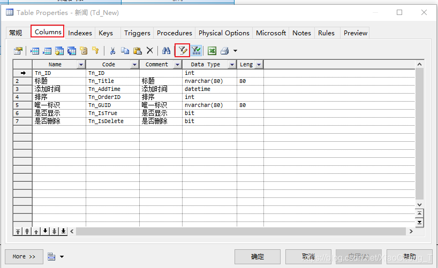Select row header number 7
Image resolution: width=438 pixels, height=268 pixels.
click(22, 121)
